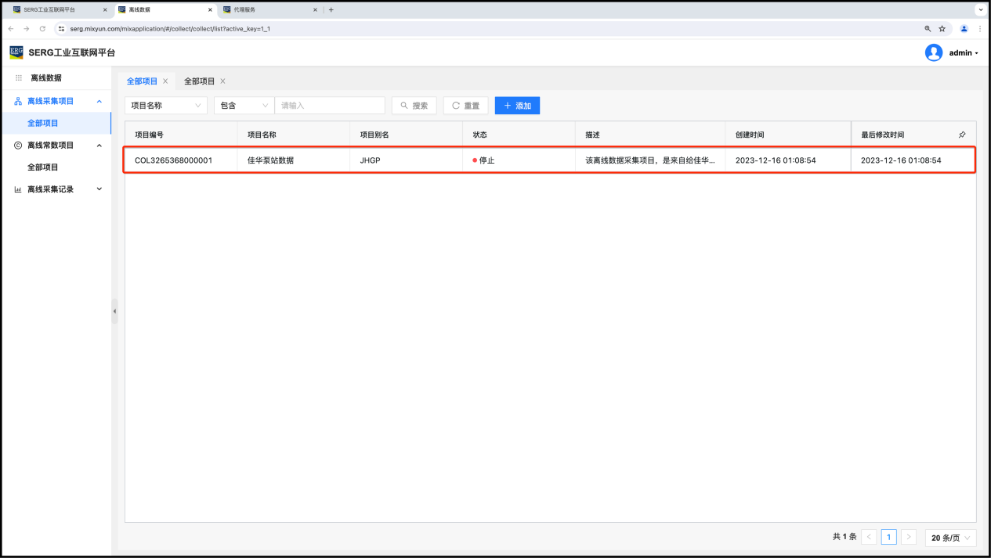
Task: Expand the 离线采集记录 sidebar menu
Action: point(99,189)
